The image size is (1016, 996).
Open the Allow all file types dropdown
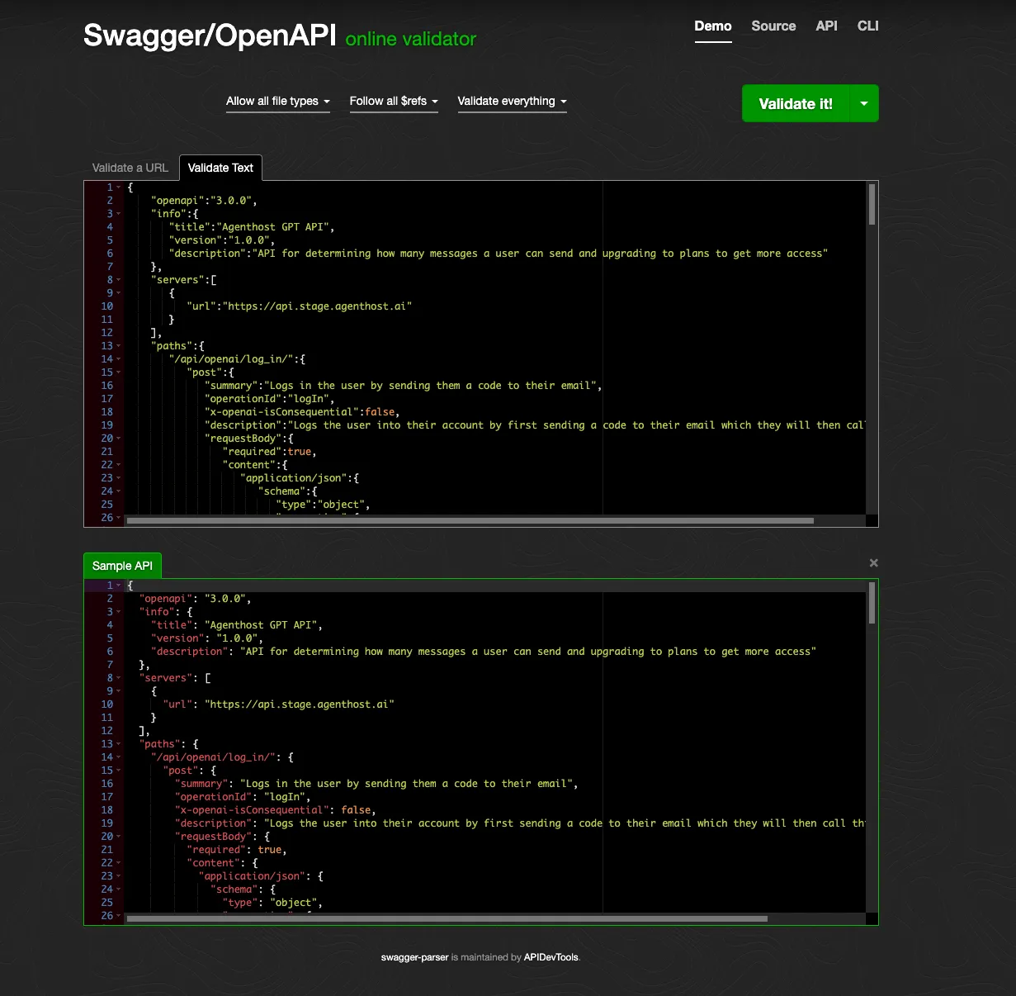click(x=278, y=102)
